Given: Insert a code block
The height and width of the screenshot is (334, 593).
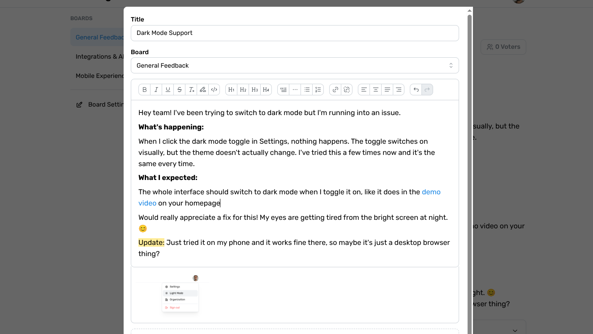Looking at the screenshot, I should pos(215,90).
